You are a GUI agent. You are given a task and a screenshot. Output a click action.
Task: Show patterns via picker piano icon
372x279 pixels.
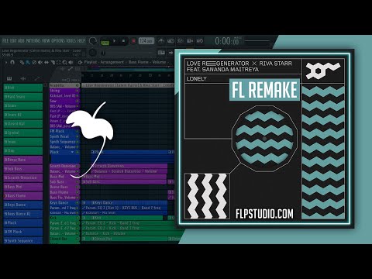click(x=9, y=78)
